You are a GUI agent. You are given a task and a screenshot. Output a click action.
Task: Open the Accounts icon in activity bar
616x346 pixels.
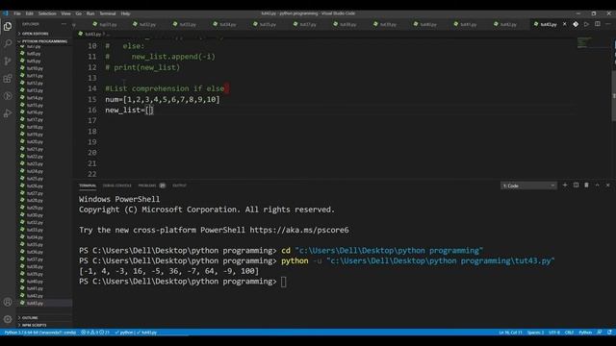tap(8, 302)
